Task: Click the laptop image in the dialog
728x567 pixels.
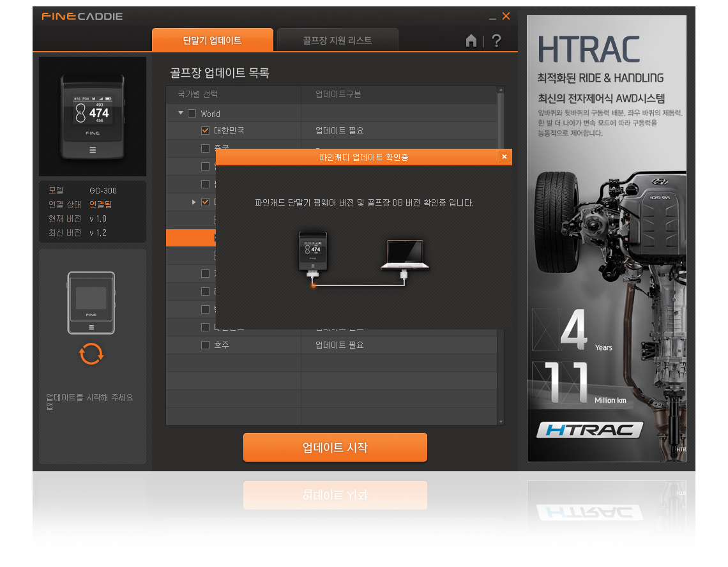Action: click(405, 255)
